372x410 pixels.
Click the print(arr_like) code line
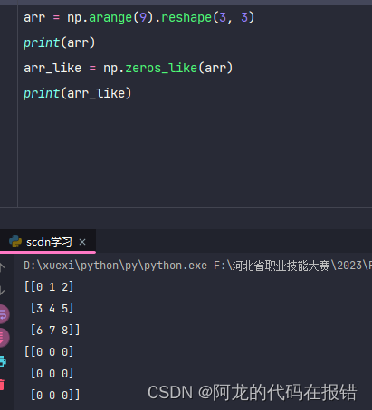coord(78,93)
